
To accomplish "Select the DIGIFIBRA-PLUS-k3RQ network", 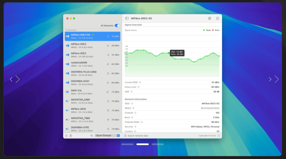I will pyautogui.click(x=93, y=73).
